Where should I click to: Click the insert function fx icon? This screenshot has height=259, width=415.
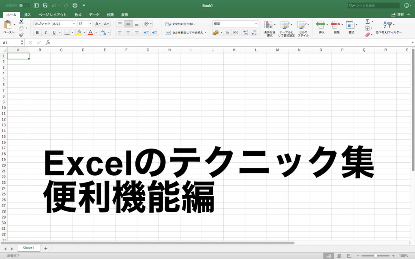48,42
